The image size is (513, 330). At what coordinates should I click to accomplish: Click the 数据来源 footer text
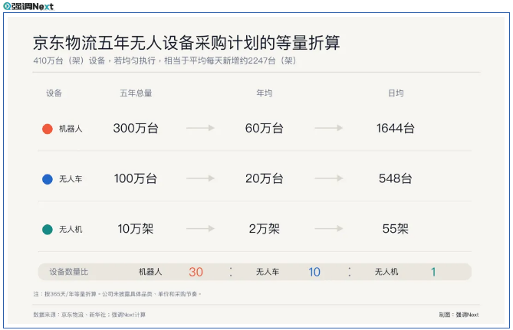coord(89,315)
